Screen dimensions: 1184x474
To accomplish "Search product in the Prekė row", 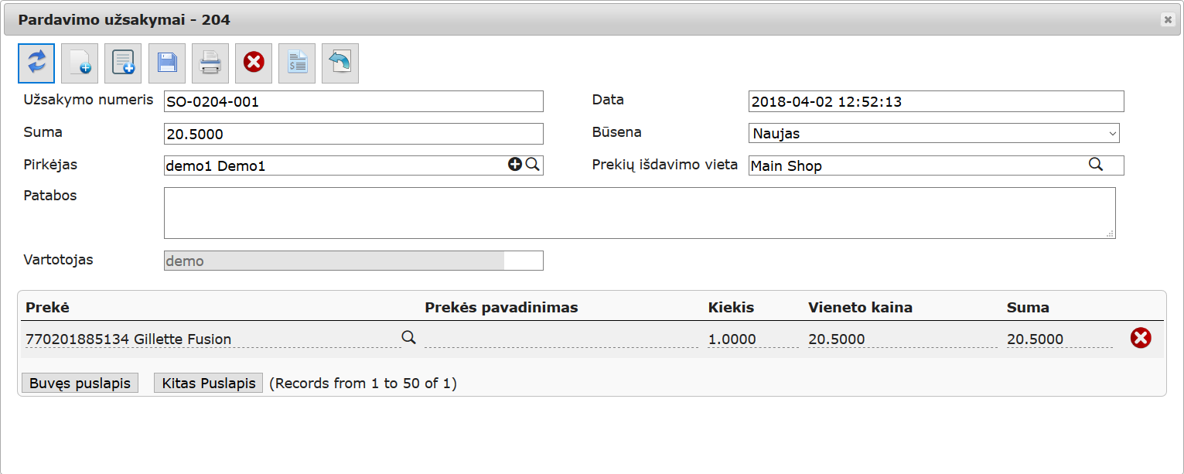I will 408,336.
